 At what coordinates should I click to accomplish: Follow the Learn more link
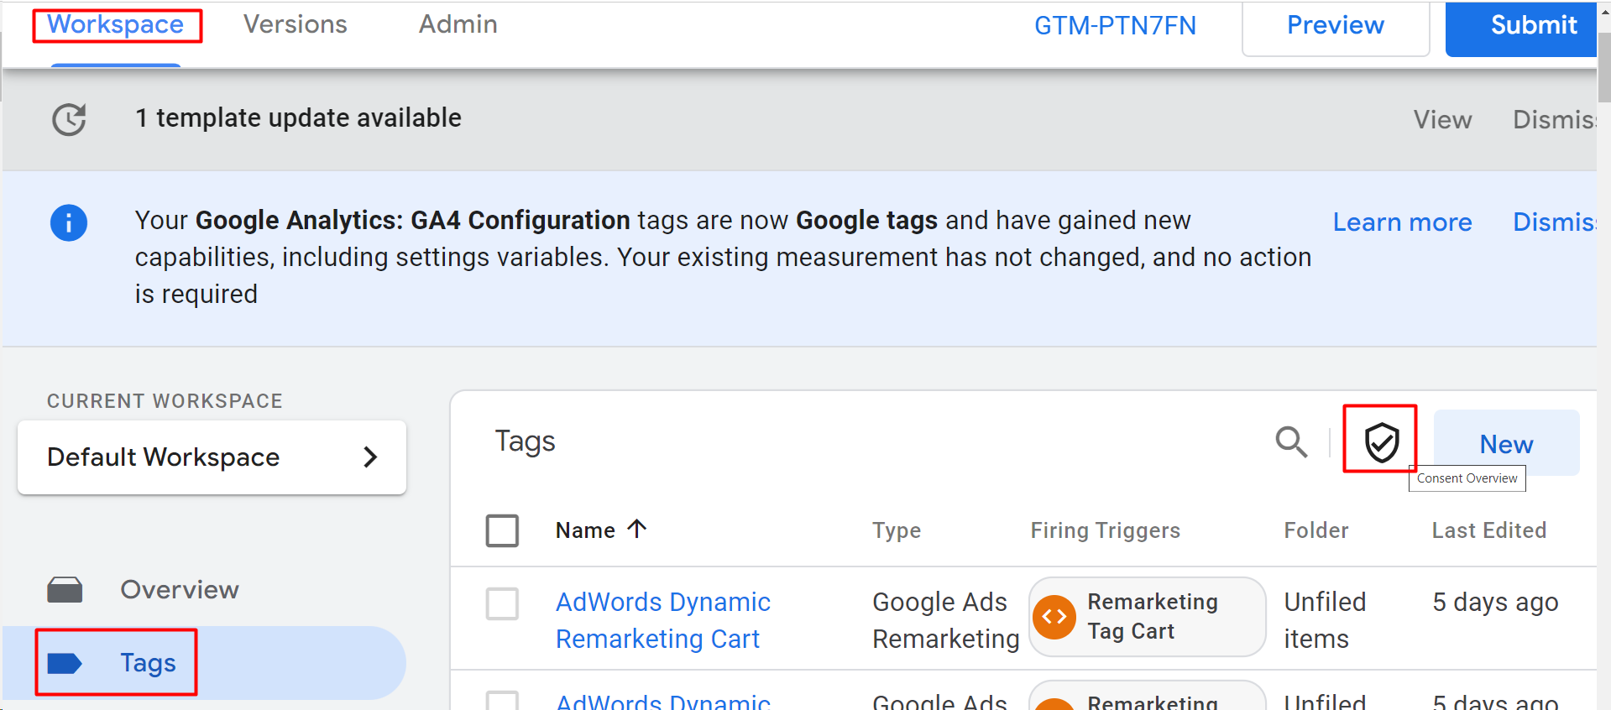[1402, 222]
